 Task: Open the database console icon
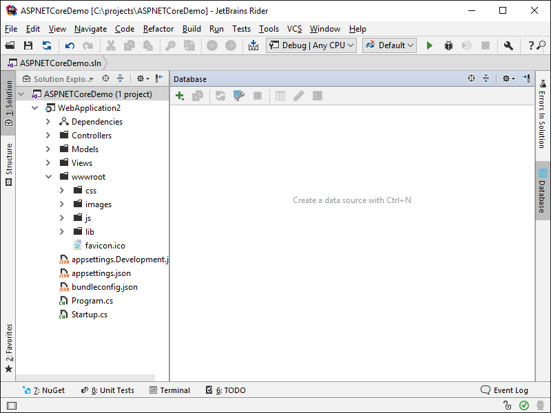tap(318, 96)
